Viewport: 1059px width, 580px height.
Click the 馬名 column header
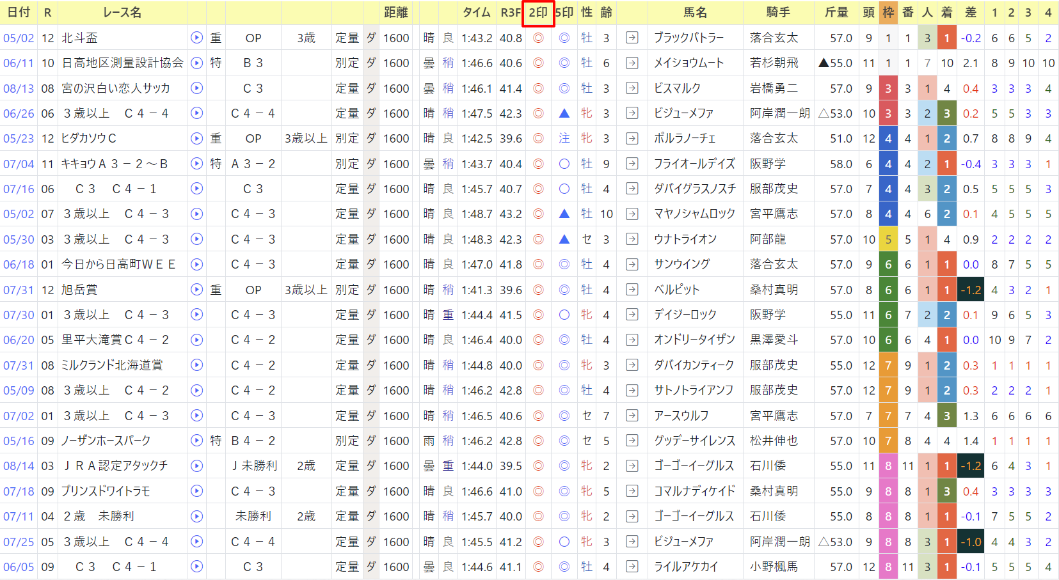click(x=696, y=13)
